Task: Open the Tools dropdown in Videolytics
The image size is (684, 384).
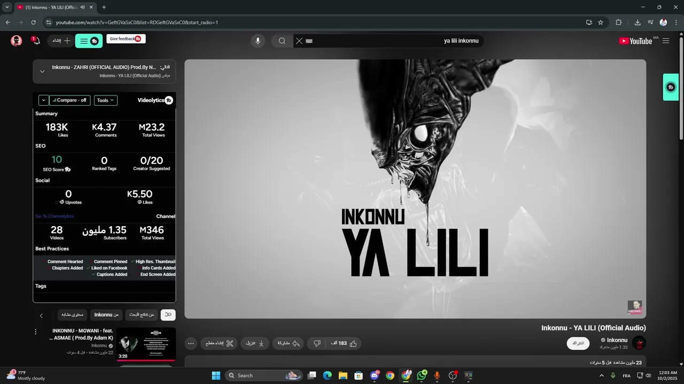Action: pyautogui.click(x=106, y=100)
